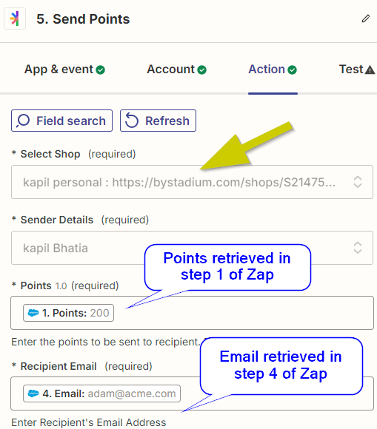Click the Send Points app logo icon
Image resolution: width=377 pixels, height=429 pixels.
click(x=15, y=18)
